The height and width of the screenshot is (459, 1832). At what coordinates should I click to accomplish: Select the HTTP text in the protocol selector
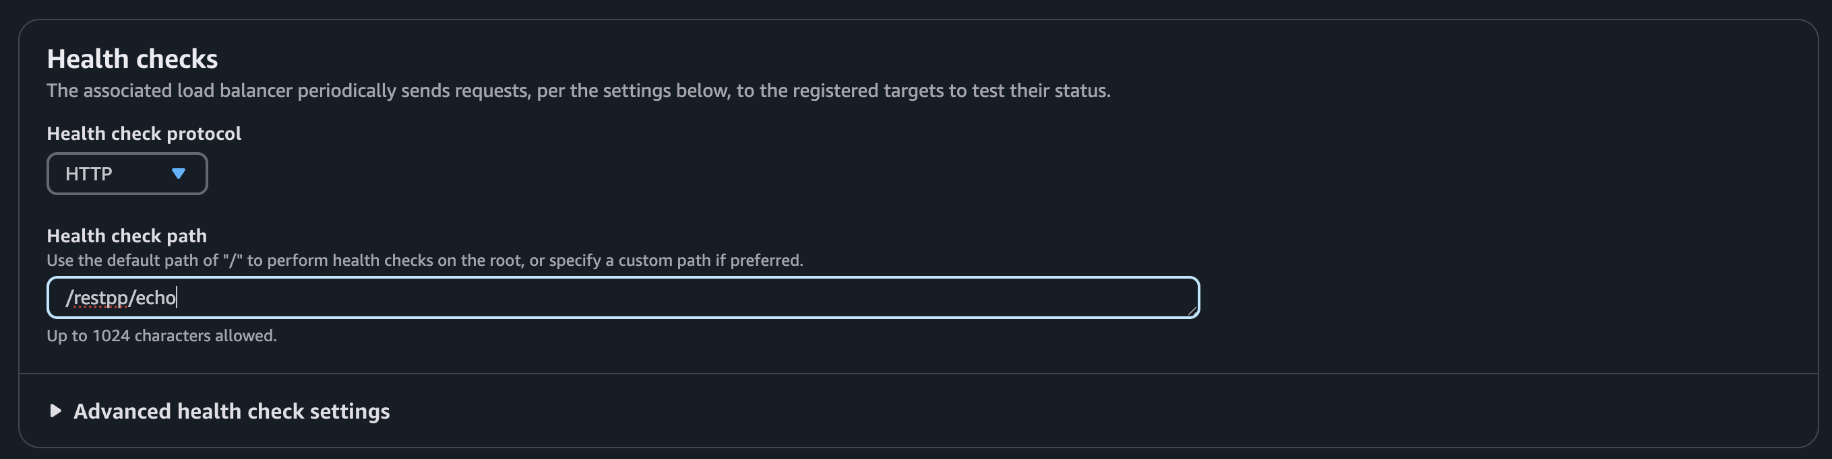[89, 174]
